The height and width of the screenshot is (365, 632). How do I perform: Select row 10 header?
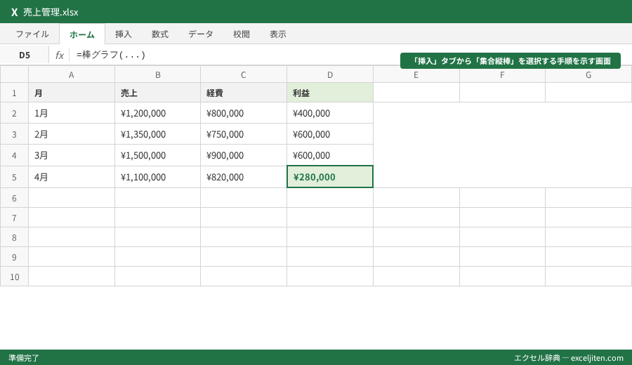(x=14, y=277)
